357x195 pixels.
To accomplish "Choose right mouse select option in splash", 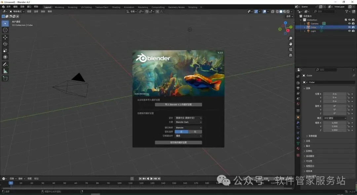I will click(x=195, y=132).
